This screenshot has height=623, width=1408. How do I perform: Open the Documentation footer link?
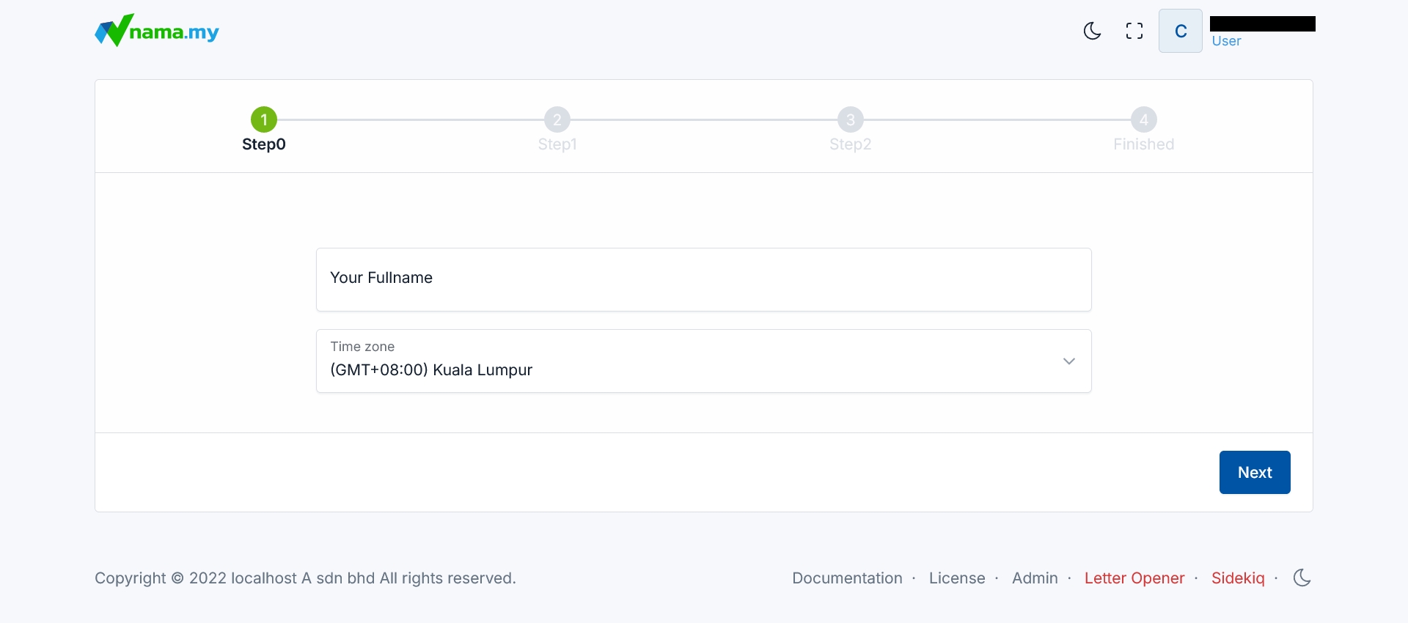pos(847,578)
